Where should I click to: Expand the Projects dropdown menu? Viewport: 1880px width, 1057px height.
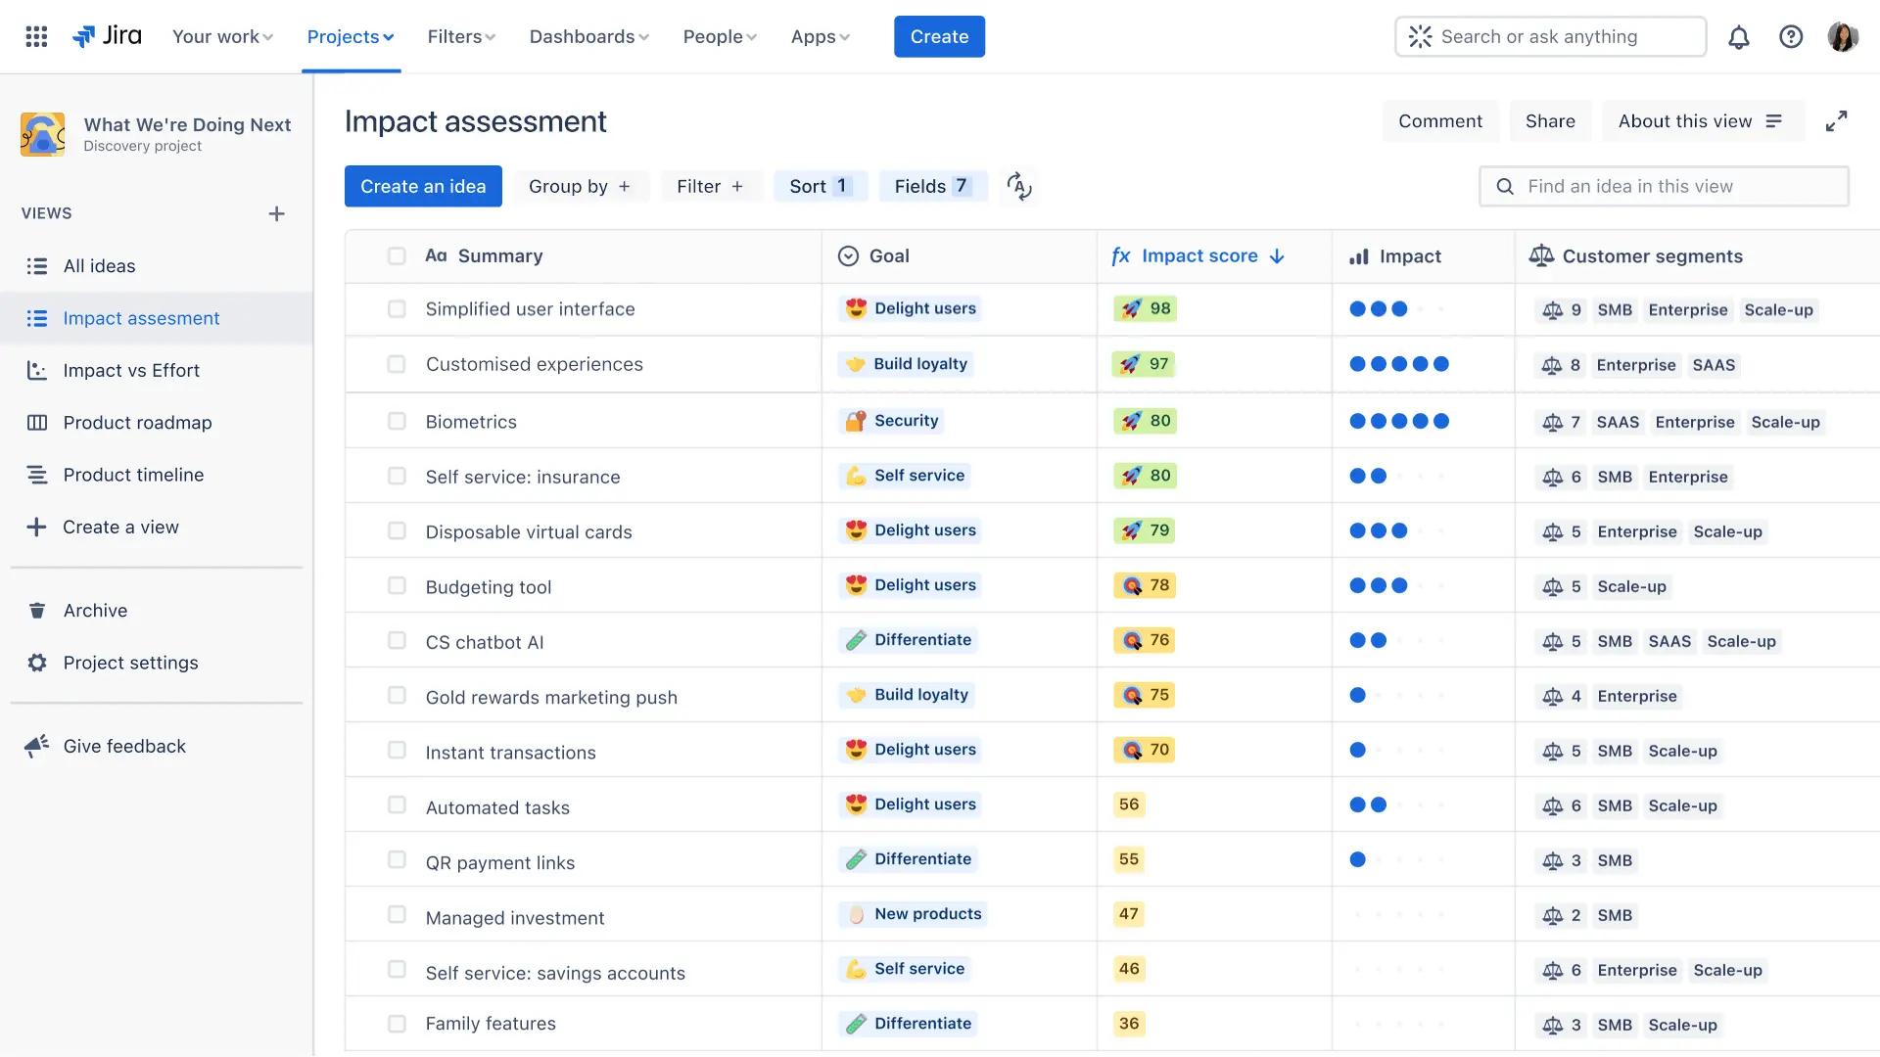pyautogui.click(x=350, y=37)
